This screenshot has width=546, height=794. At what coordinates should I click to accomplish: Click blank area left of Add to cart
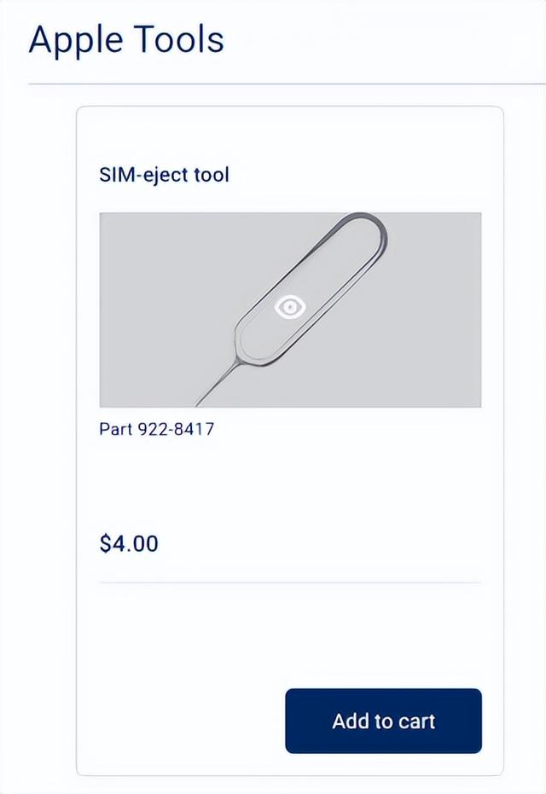(x=179, y=721)
